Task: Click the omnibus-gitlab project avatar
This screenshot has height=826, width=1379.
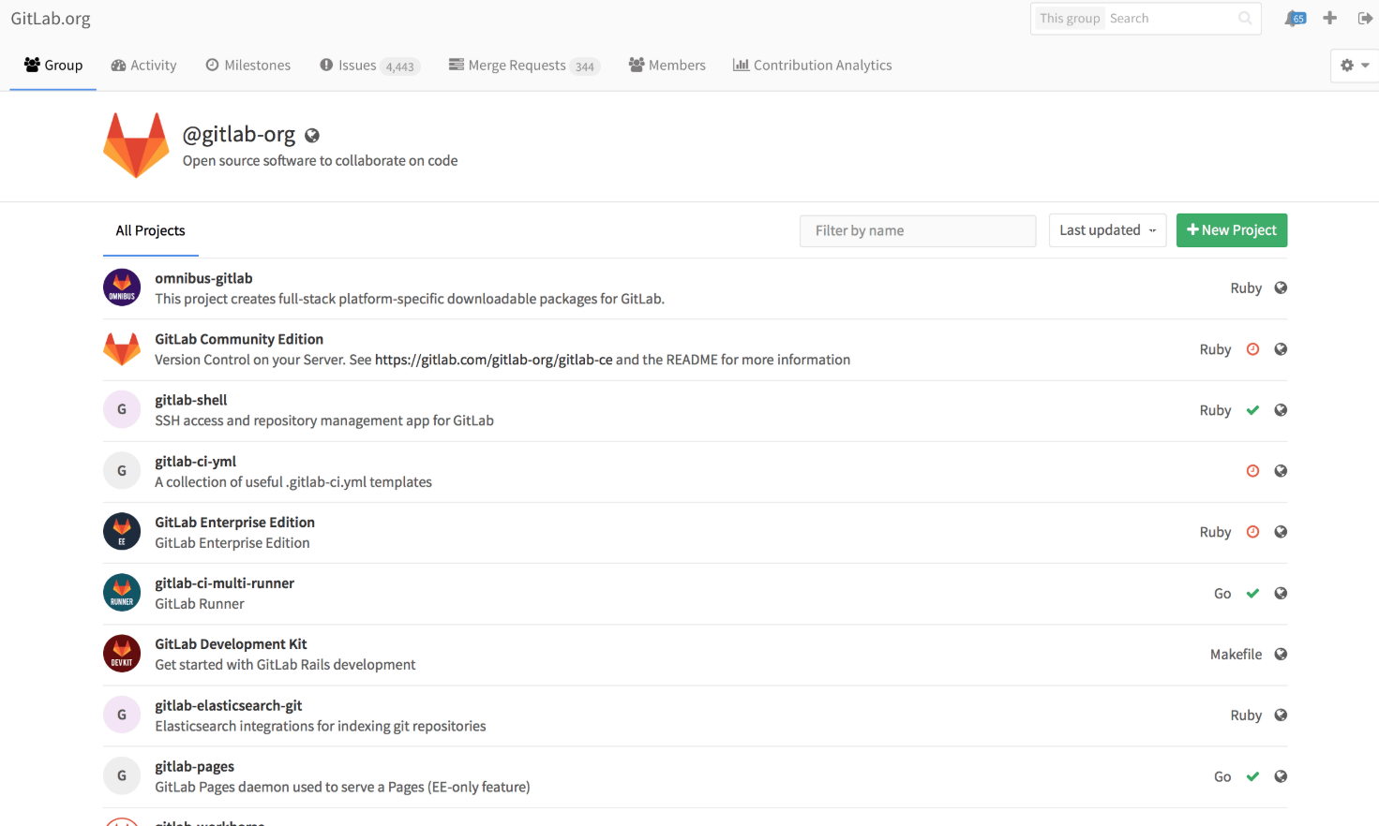Action: pyautogui.click(x=122, y=288)
